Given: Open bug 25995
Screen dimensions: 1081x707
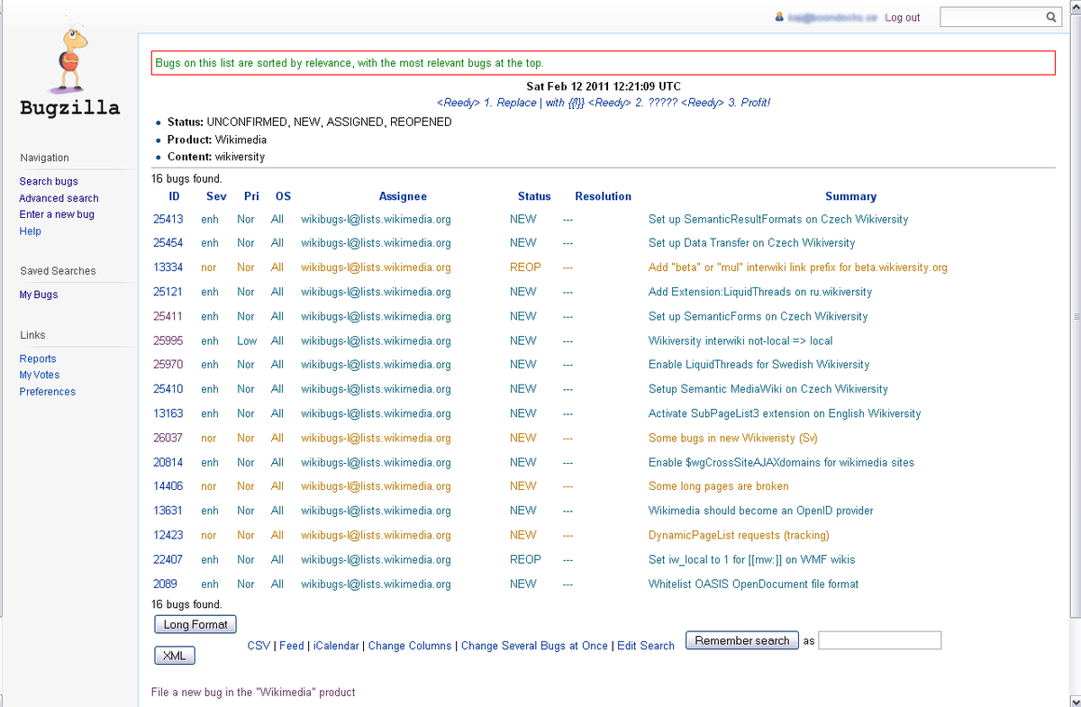Looking at the screenshot, I should [x=168, y=340].
